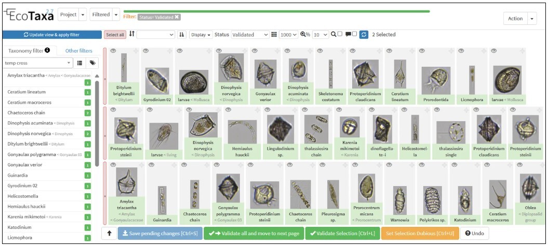Click Set Selection Dubious button
Screen dimensions: 548x245
coord(420,234)
